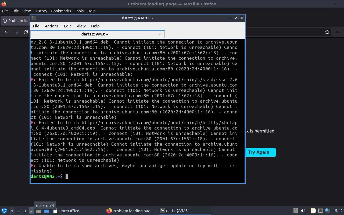Screen dimensions: 344x215
Task: Click the 15:42 clock in the panel
Action: tap(338, 211)
